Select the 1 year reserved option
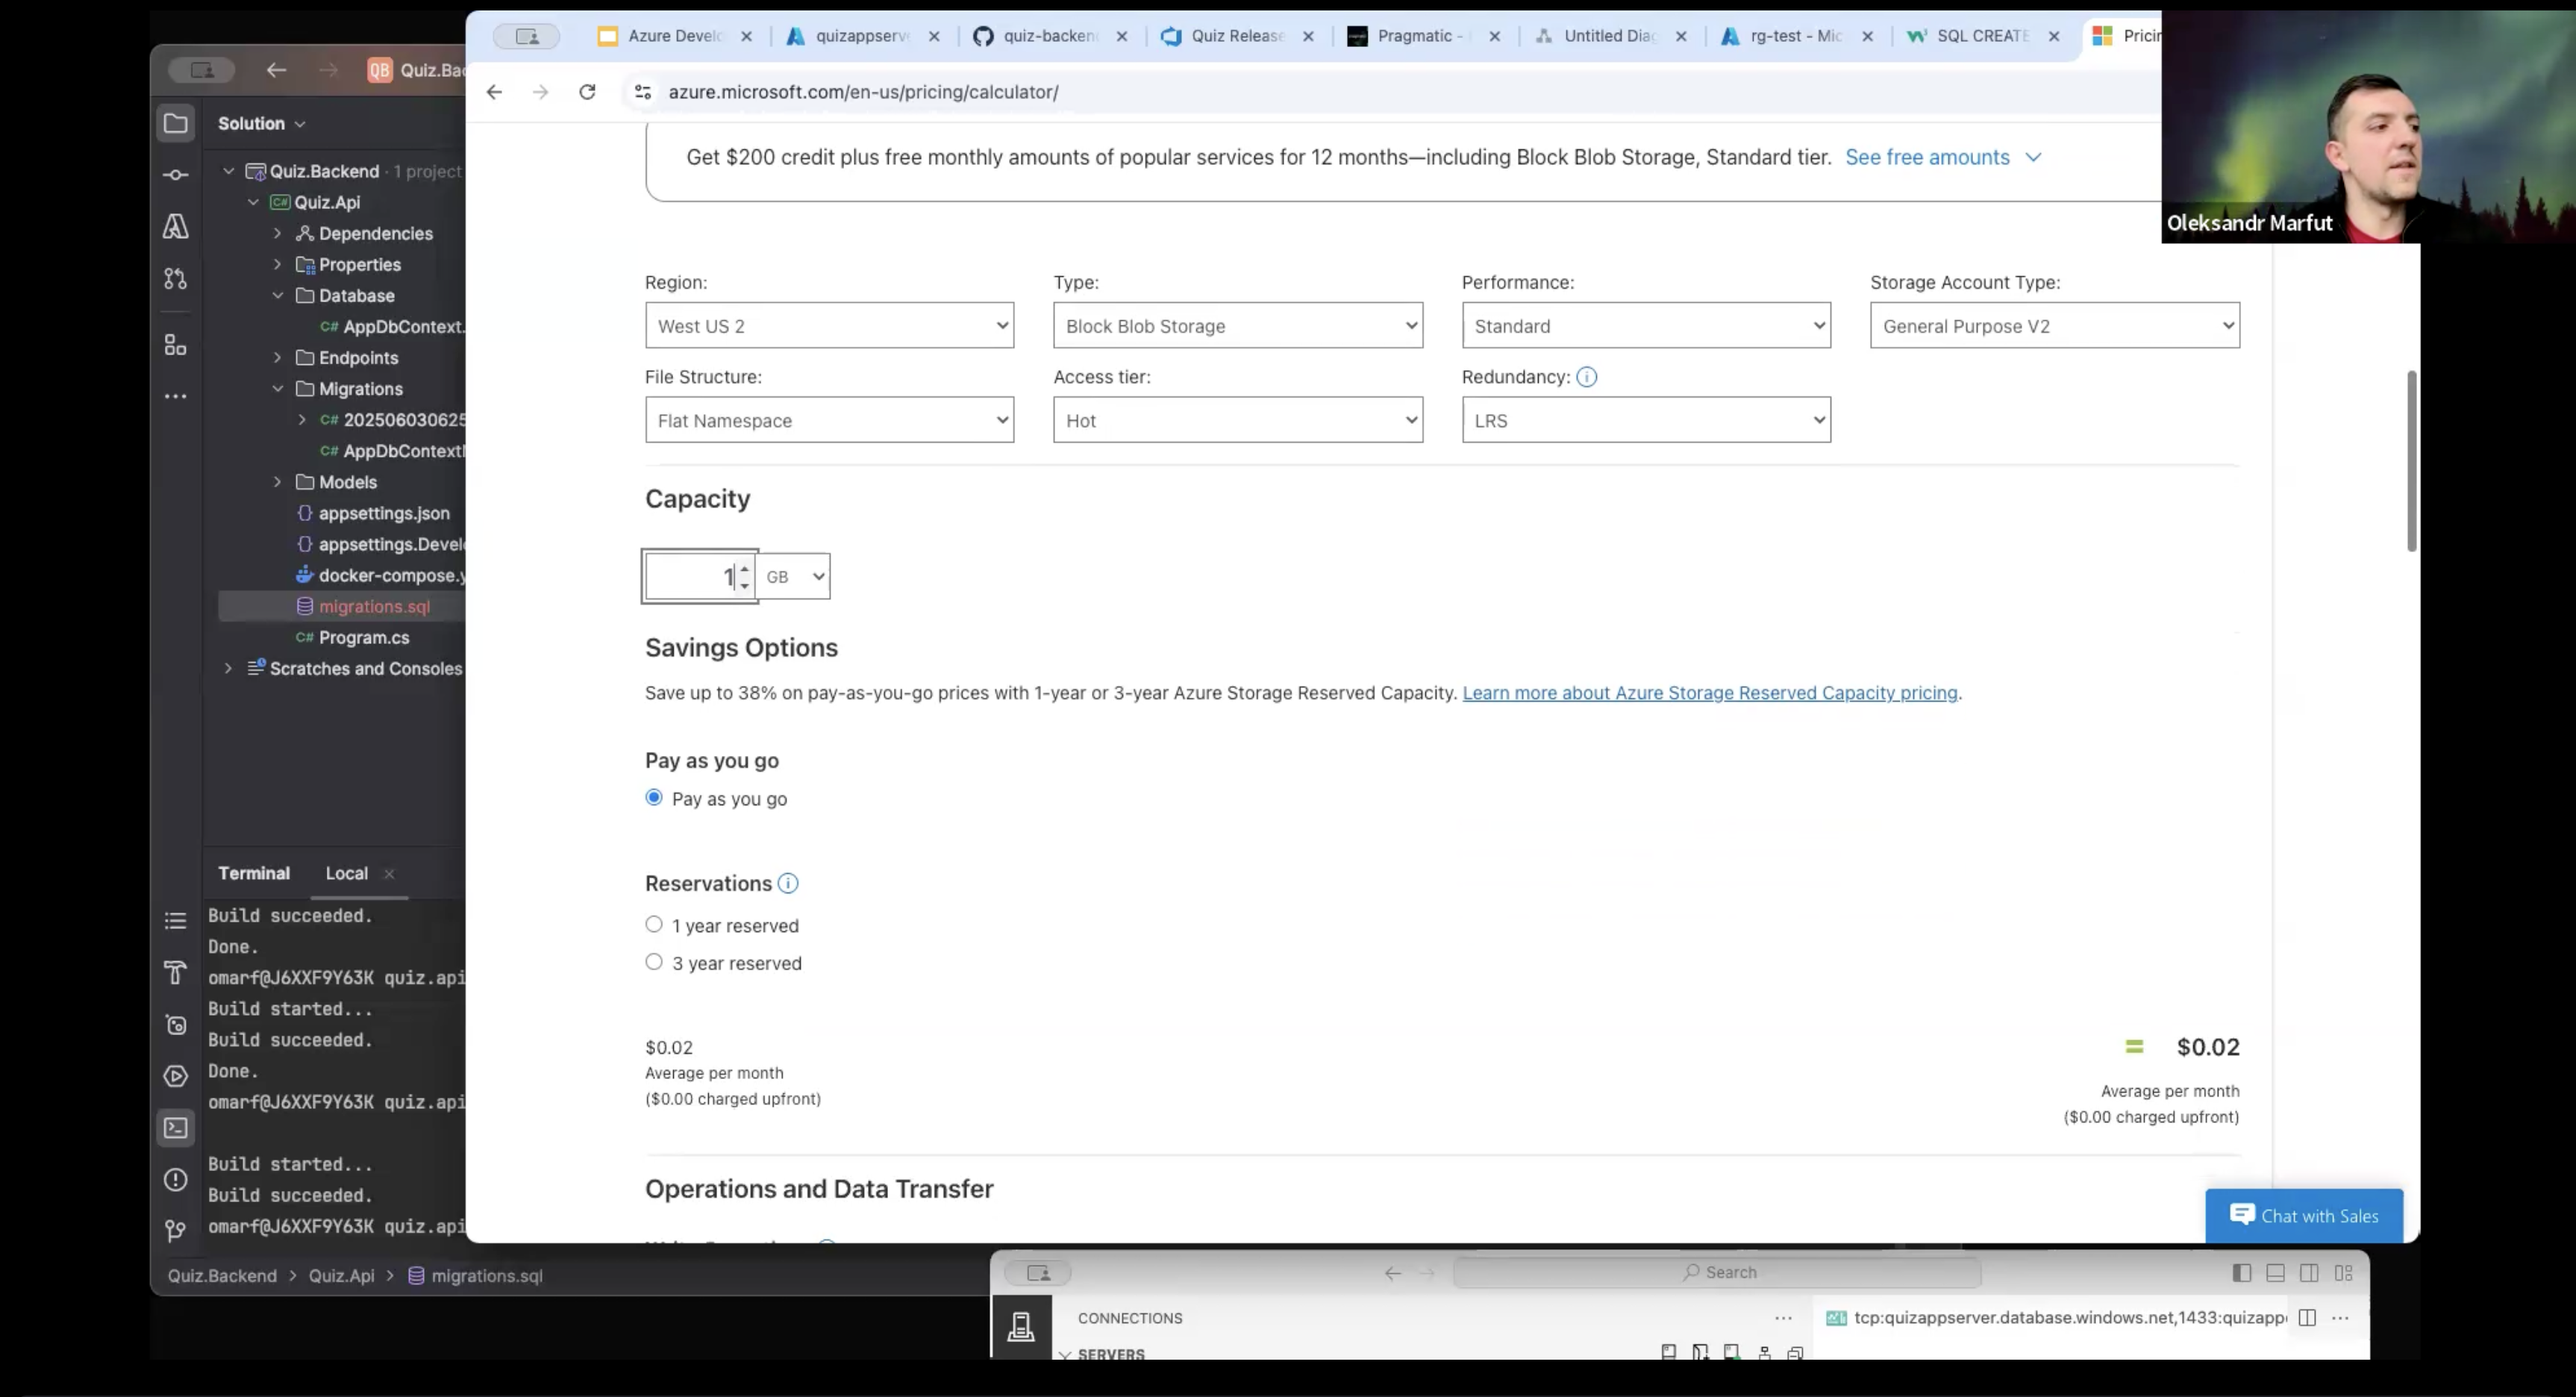The height and width of the screenshot is (1397, 2576). pos(654,925)
